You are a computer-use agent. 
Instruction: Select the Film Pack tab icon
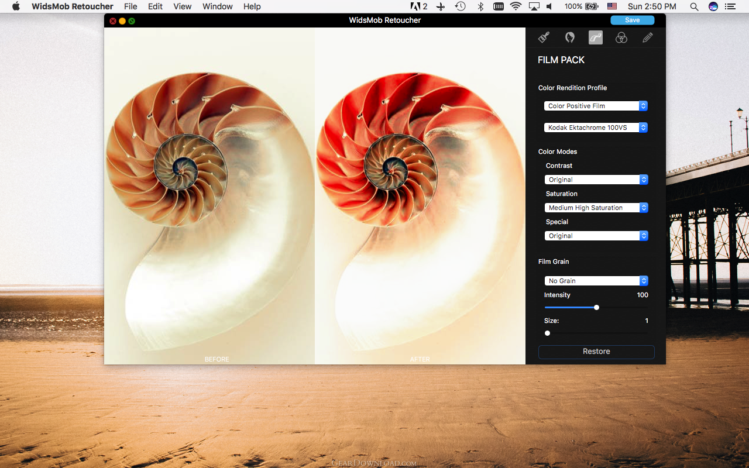click(595, 37)
